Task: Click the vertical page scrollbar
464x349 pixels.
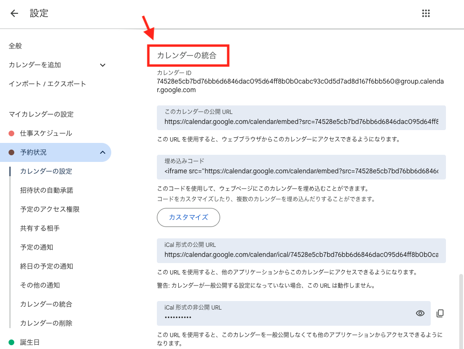Action: click(461, 311)
